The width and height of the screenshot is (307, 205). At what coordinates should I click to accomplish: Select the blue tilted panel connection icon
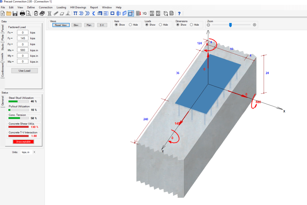point(124,13)
